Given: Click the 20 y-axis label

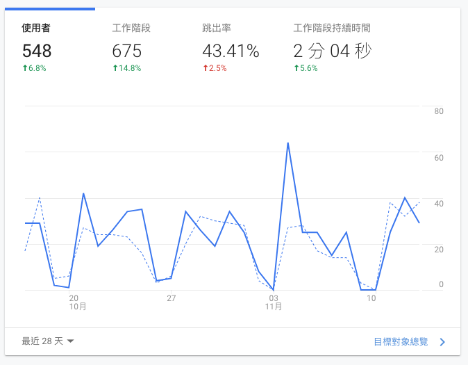Looking at the screenshot, I should (439, 250).
